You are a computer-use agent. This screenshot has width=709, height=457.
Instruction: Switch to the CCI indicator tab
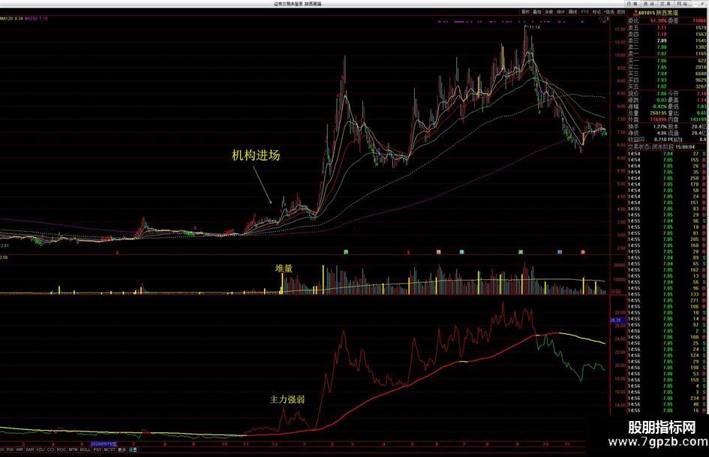coord(51,449)
